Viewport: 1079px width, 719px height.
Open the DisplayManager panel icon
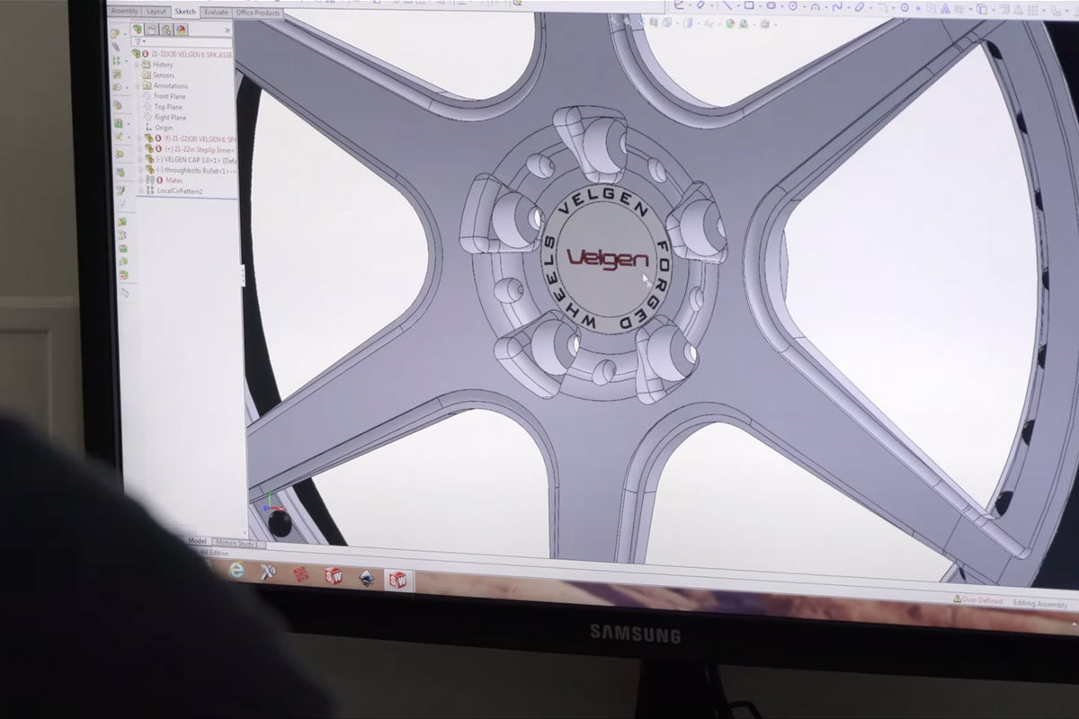[180, 30]
